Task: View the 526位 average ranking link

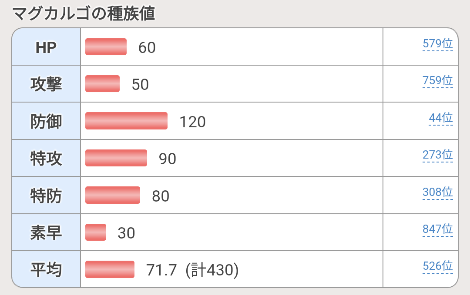Action: point(437,266)
